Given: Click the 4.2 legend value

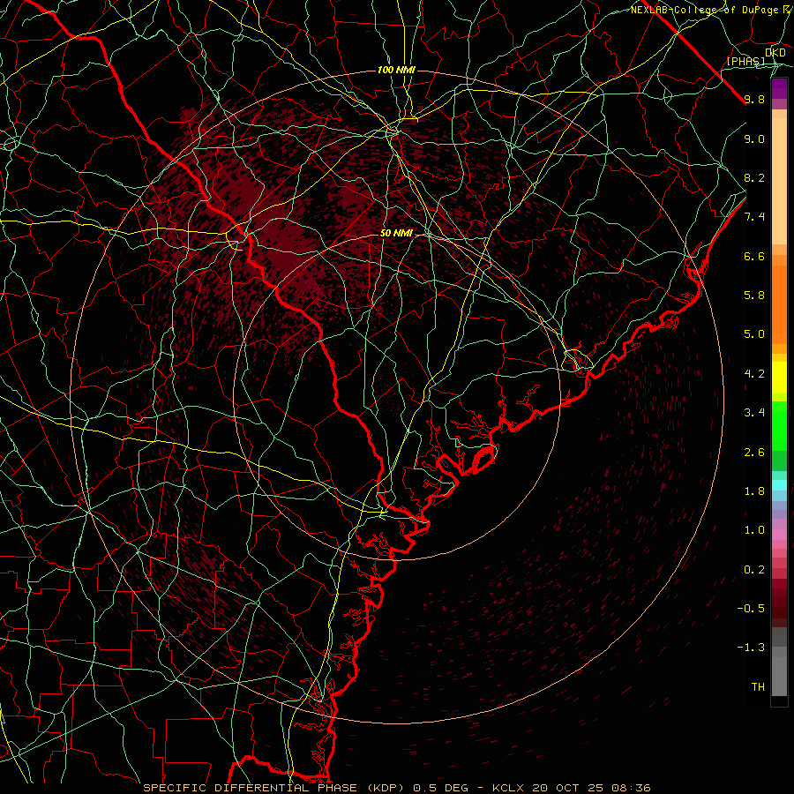Looking at the screenshot, I should pos(754,374).
